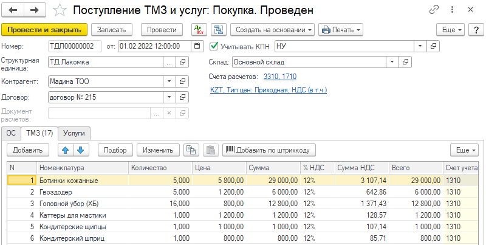This screenshot has width=486, height=245.
Task: Move row down with arrow icon
Action: 81,150
